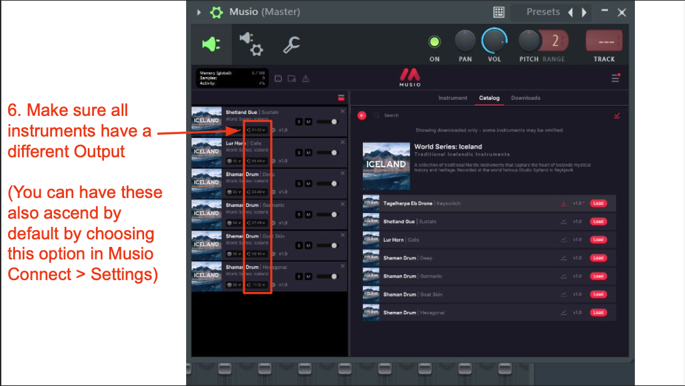The width and height of the screenshot is (685, 386).
Task: Open the 01-02 output dropdown for Shetland Gue
Action: [x=256, y=130]
